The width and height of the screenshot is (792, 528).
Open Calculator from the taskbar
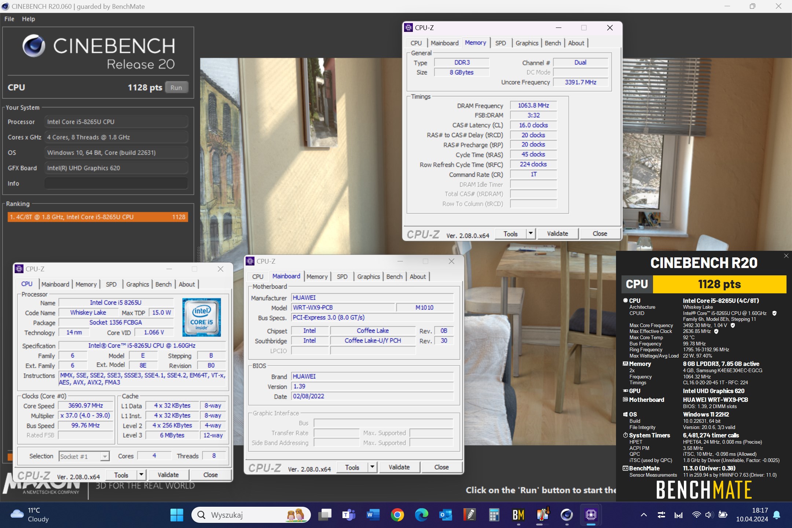point(494,515)
